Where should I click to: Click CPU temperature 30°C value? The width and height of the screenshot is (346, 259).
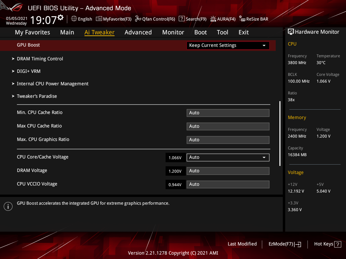[321, 63]
